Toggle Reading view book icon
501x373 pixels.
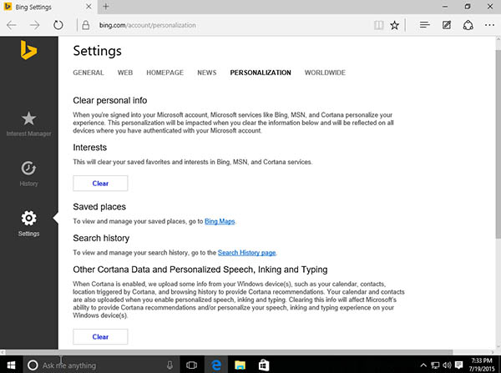tap(378, 25)
